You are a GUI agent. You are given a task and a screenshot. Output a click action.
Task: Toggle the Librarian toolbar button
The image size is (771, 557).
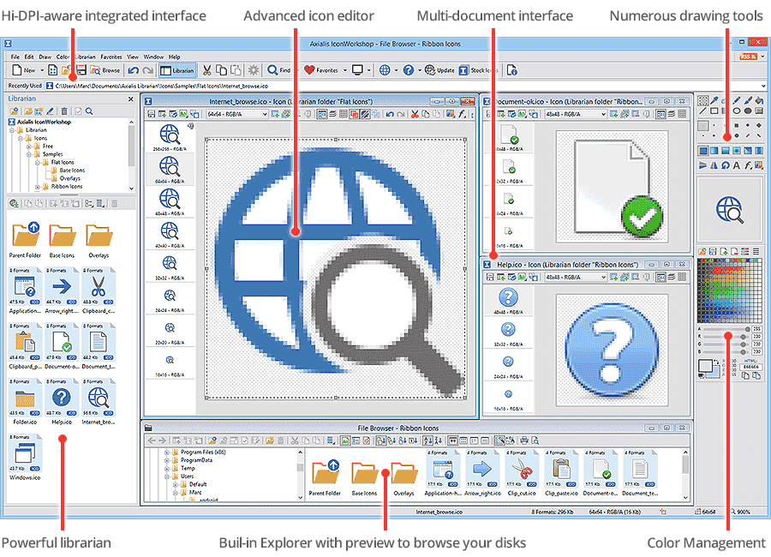[177, 70]
